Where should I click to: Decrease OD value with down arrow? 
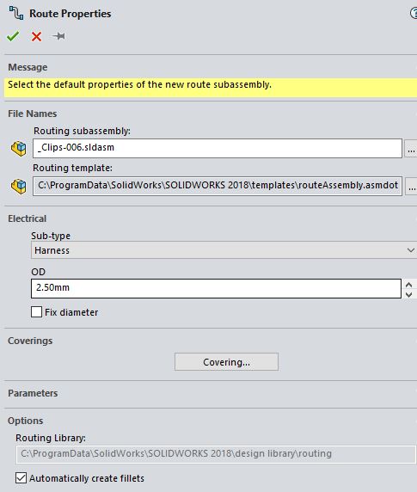point(409,294)
